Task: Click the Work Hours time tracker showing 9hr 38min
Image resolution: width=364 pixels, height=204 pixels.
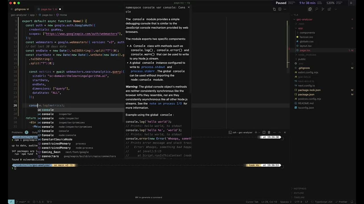Action: [x=307, y=3]
